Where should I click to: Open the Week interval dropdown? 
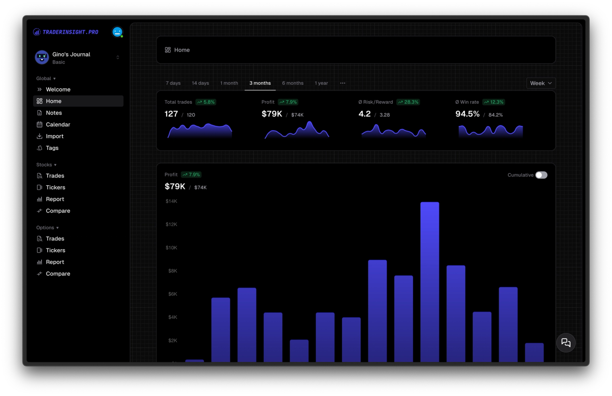pyautogui.click(x=541, y=83)
